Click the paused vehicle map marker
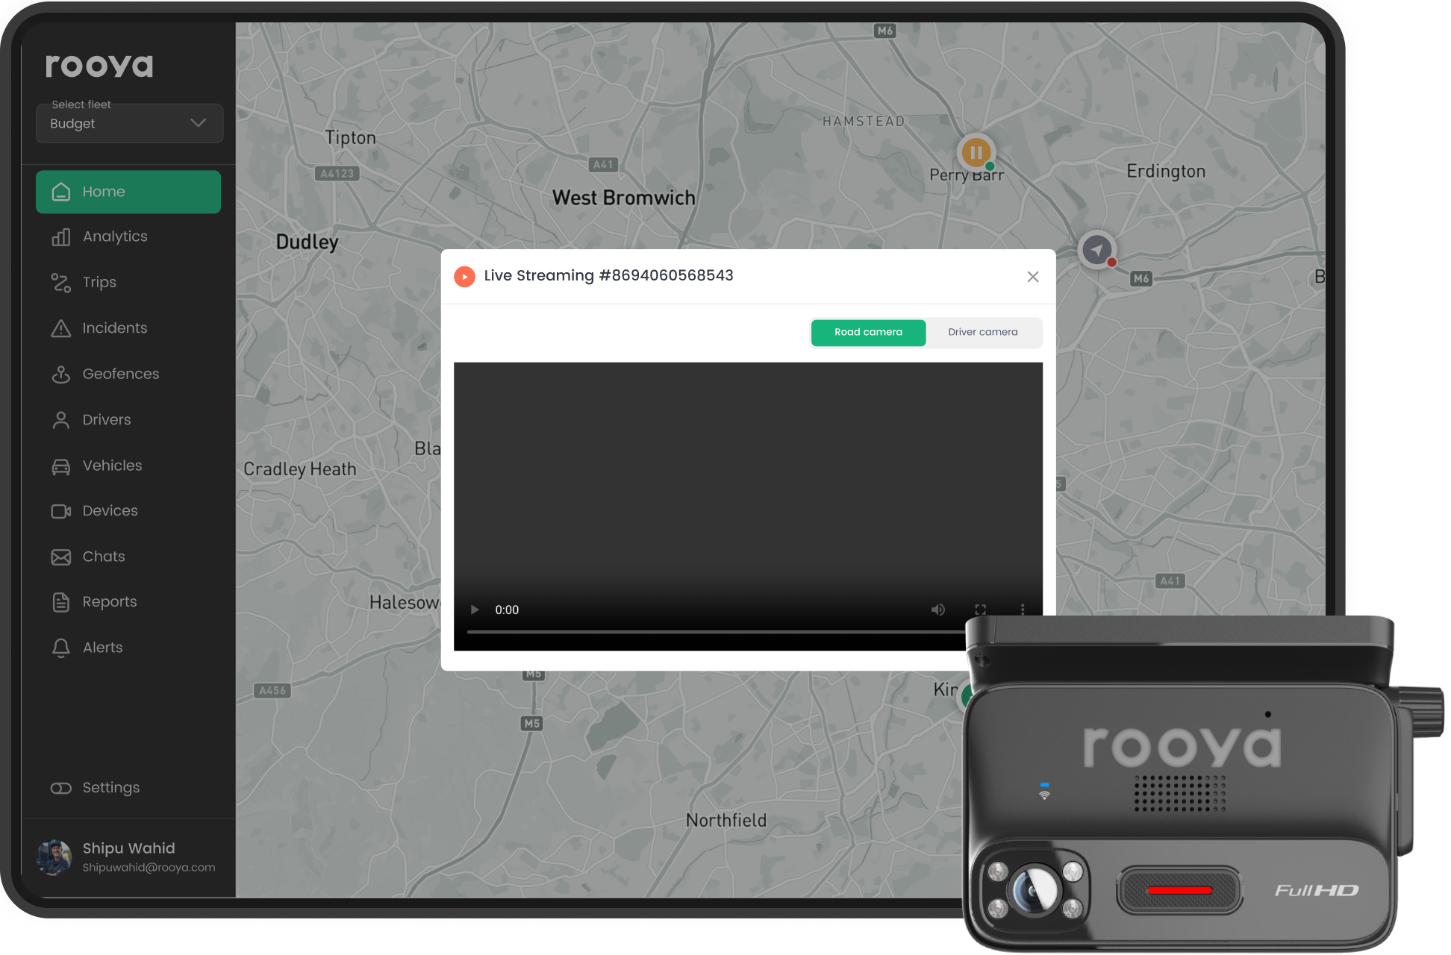 [976, 152]
